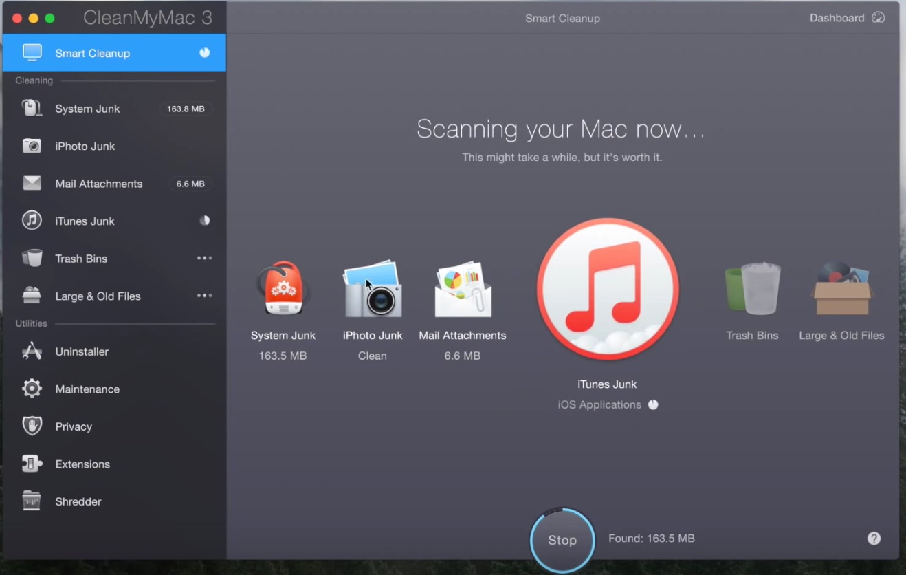Click the iPhoto Junk Clean status text

point(373,356)
